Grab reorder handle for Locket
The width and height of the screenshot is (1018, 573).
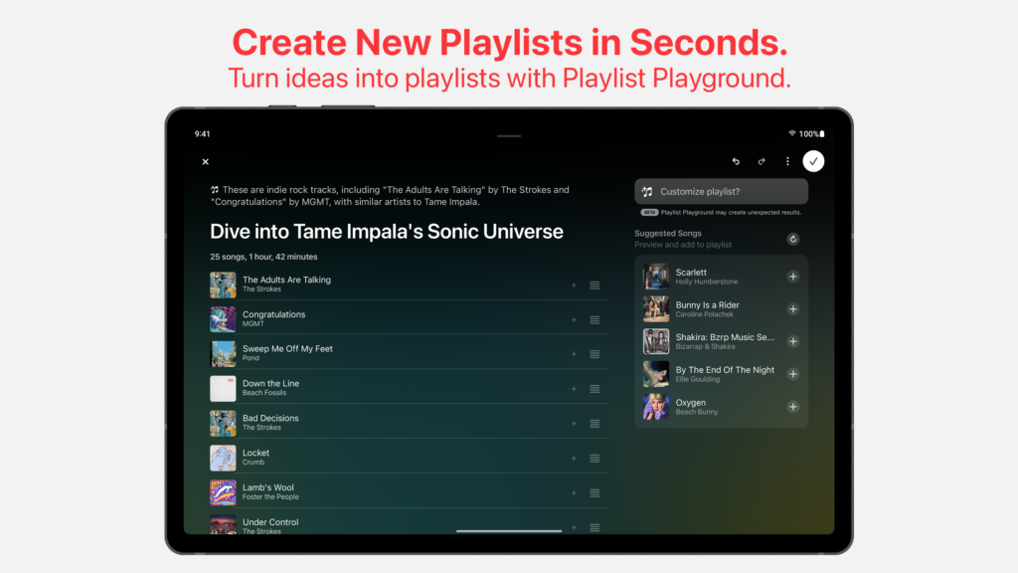pos(594,459)
